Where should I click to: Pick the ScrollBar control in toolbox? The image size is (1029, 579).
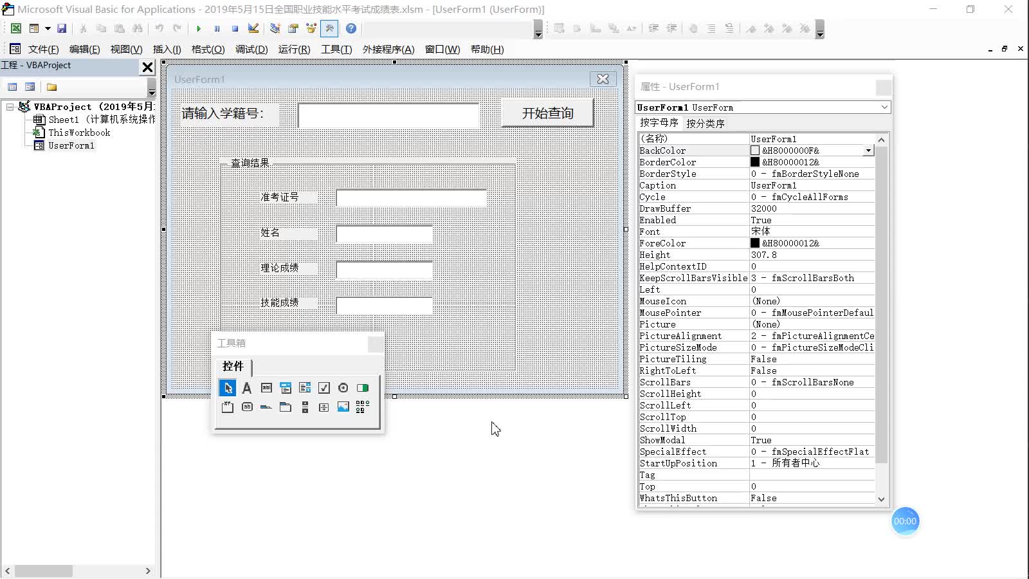coord(305,407)
